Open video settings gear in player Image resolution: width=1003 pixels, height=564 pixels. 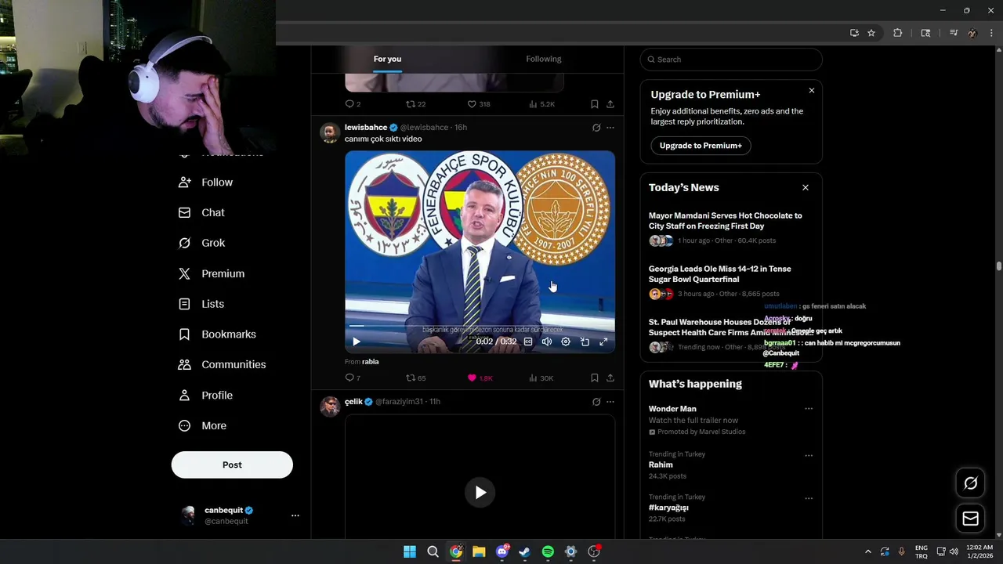(566, 342)
